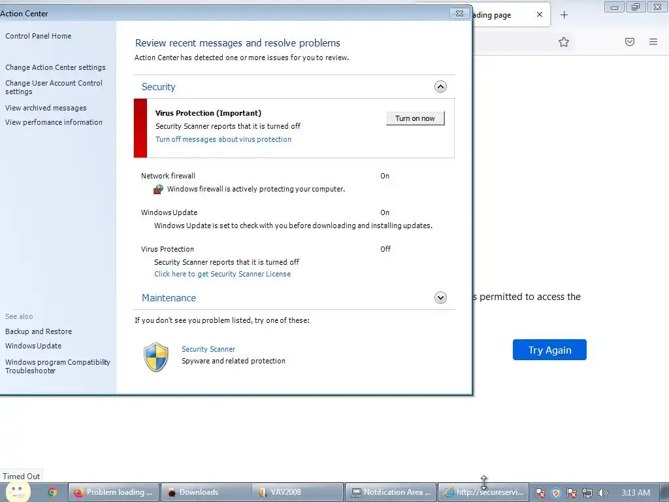Select the Virus Protection (Important) heading
The height and width of the screenshot is (502, 669).
tap(208, 113)
